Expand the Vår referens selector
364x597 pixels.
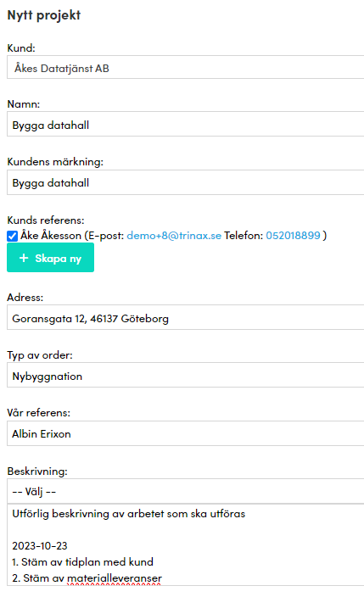(186, 433)
